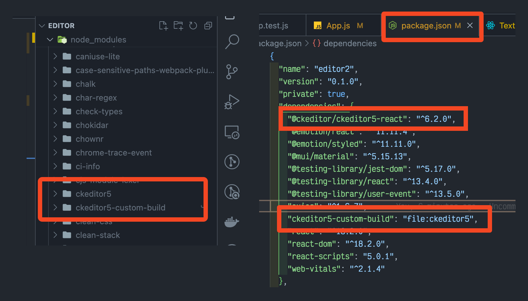
Task: Expand the caniuse-lite folder
Action: [x=55, y=56]
